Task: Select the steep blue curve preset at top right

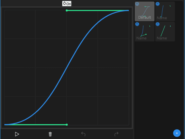Action: [165, 10]
